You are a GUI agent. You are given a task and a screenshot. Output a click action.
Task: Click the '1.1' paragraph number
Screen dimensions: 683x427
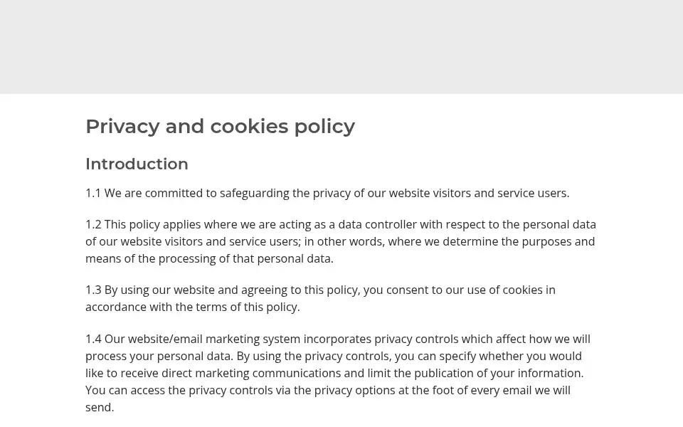click(92, 193)
